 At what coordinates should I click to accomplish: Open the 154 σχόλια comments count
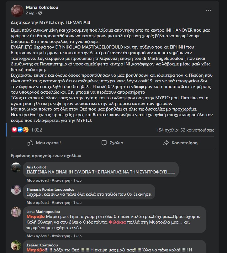pyautogui.click(x=167, y=130)
